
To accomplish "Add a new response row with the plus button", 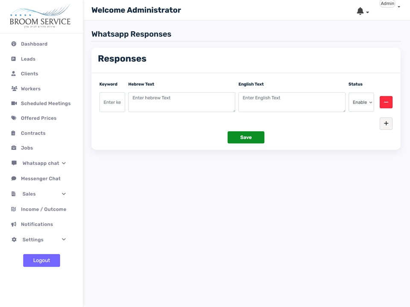I will coord(386,124).
